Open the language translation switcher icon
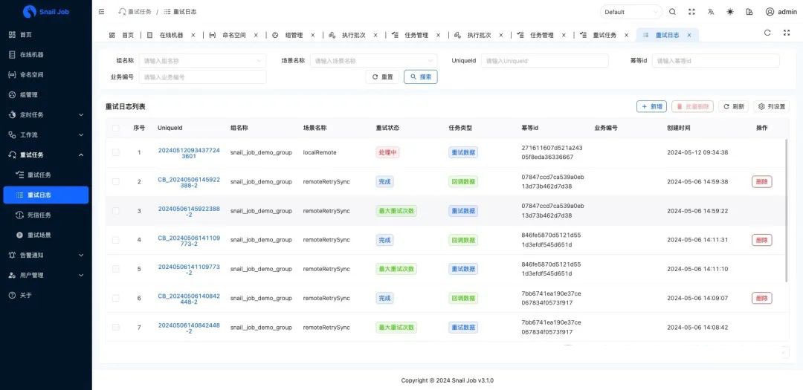This screenshot has height=390, width=803. 710,12
